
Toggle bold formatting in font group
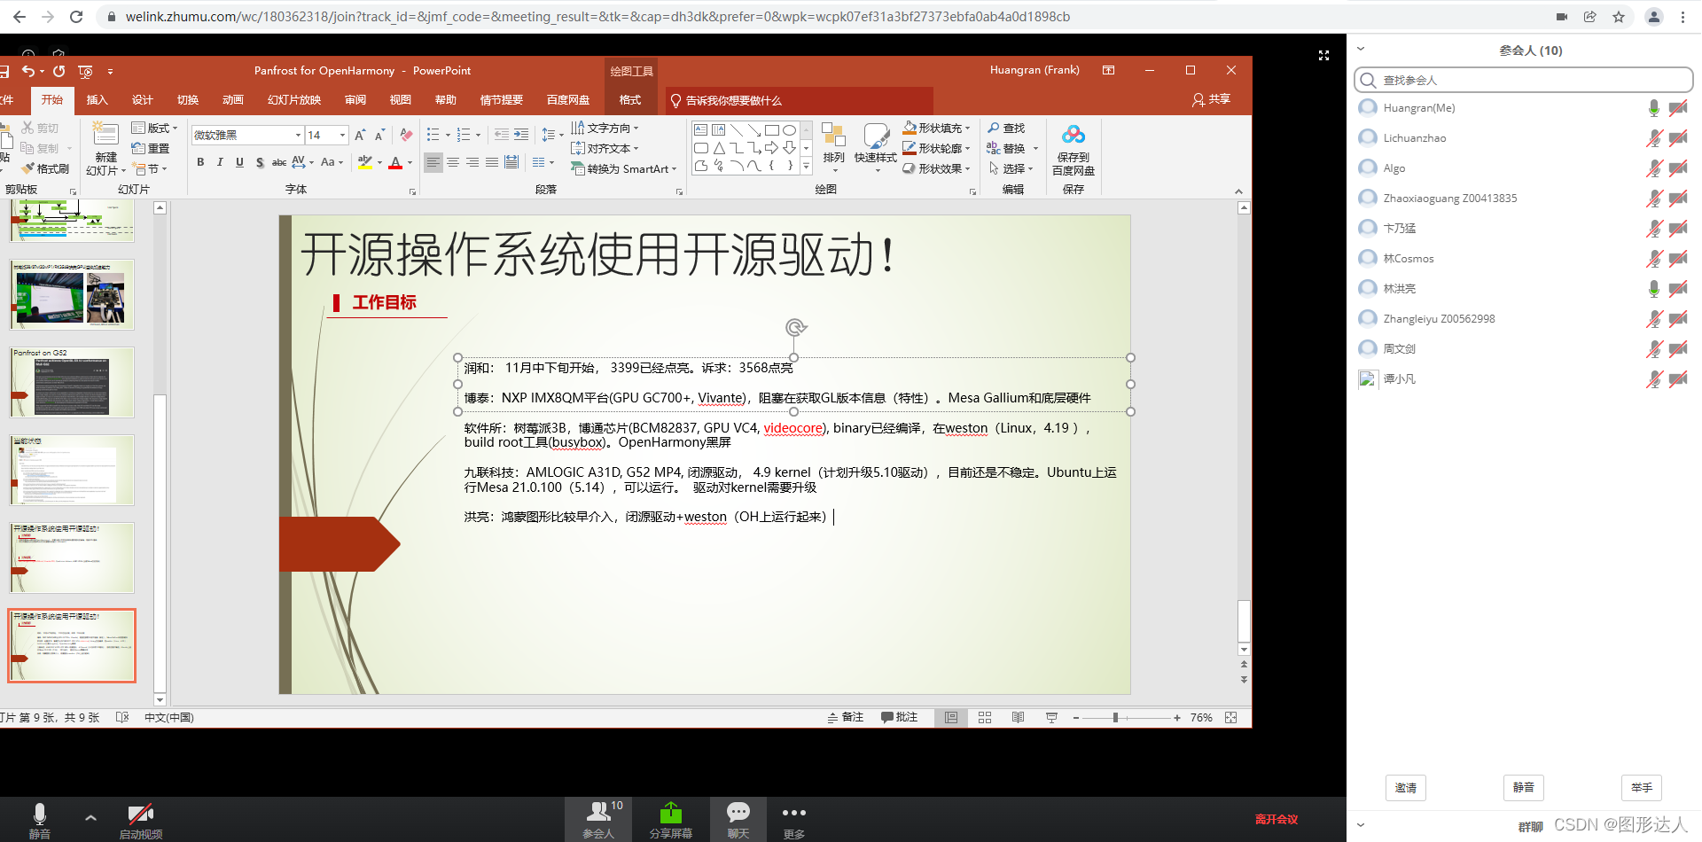coord(200,162)
